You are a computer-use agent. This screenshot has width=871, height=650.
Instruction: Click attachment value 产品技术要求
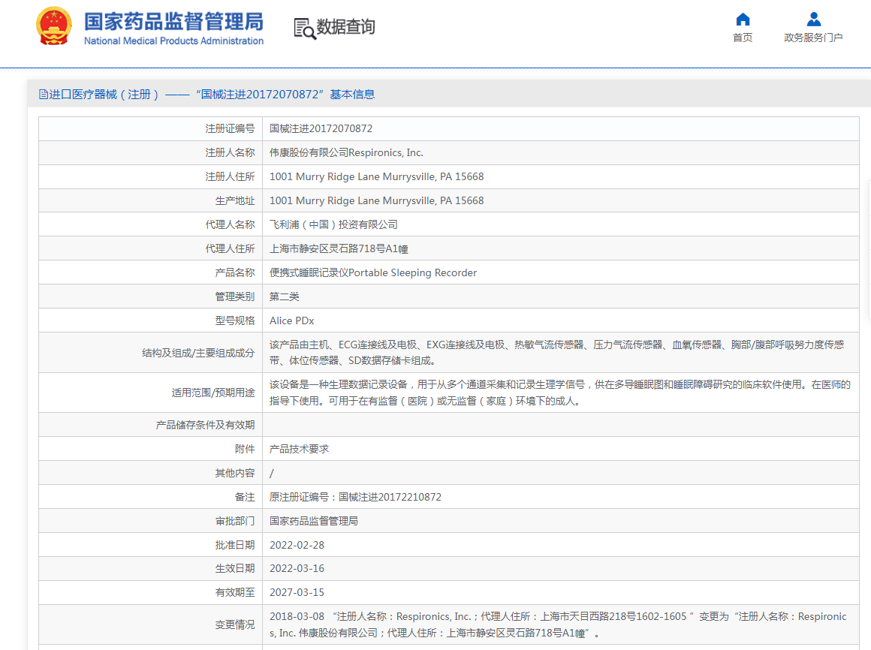[299, 449]
